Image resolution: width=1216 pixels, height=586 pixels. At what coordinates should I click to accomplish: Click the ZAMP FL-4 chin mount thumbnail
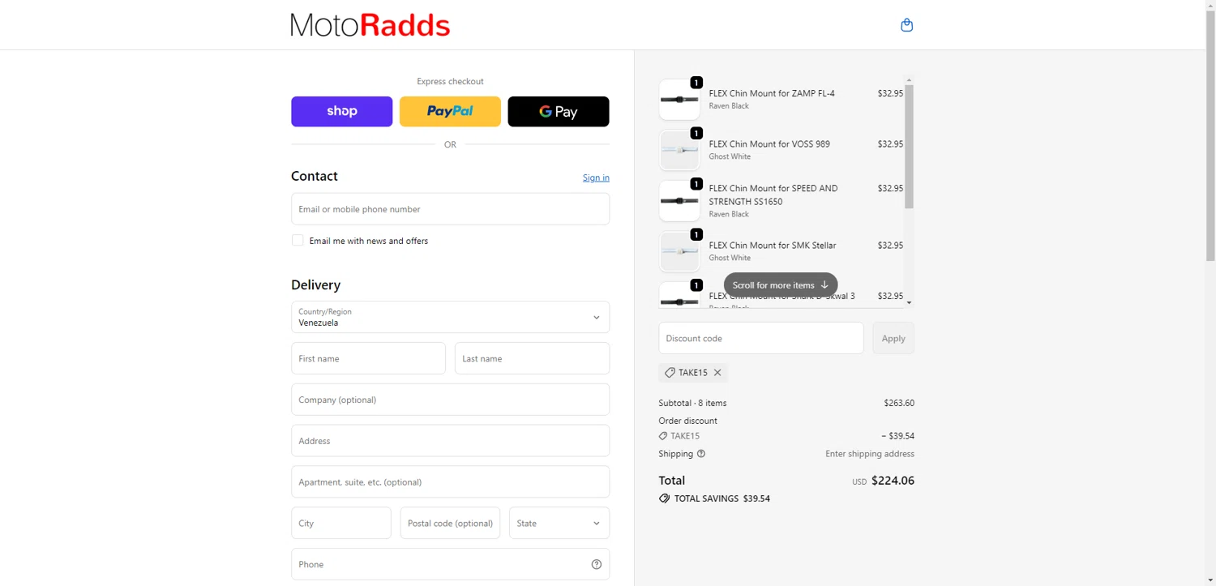click(x=679, y=100)
